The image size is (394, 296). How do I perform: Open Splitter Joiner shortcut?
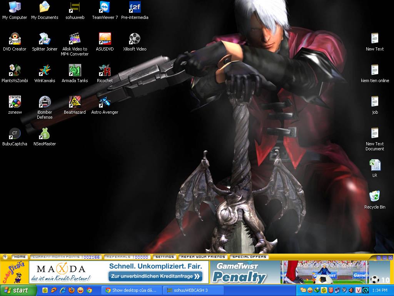click(45, 42)
